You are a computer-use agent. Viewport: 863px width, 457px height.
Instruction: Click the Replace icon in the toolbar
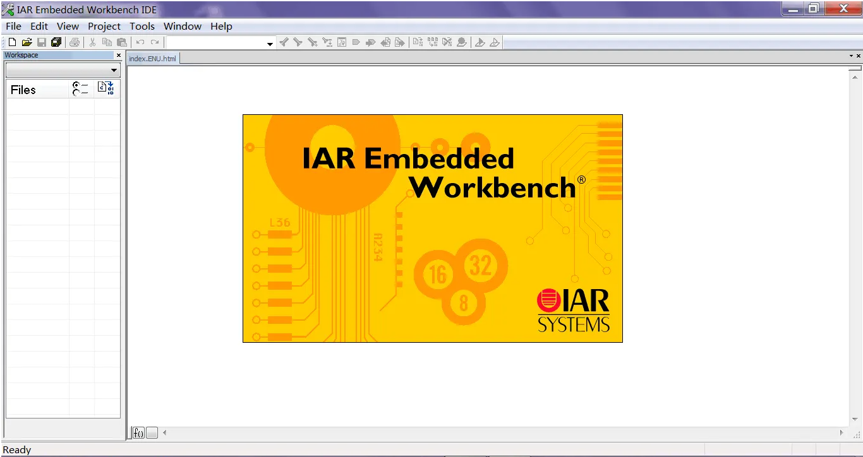[327, 42]
